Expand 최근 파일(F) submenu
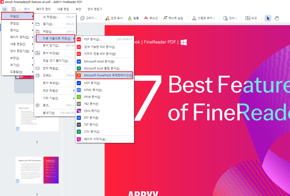 (x=55, y=91)
